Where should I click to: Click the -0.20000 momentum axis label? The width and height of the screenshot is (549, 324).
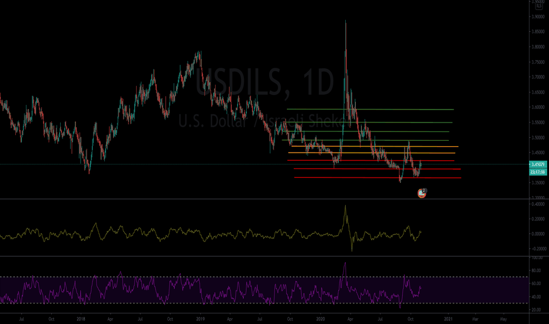(x=538, y=249)
